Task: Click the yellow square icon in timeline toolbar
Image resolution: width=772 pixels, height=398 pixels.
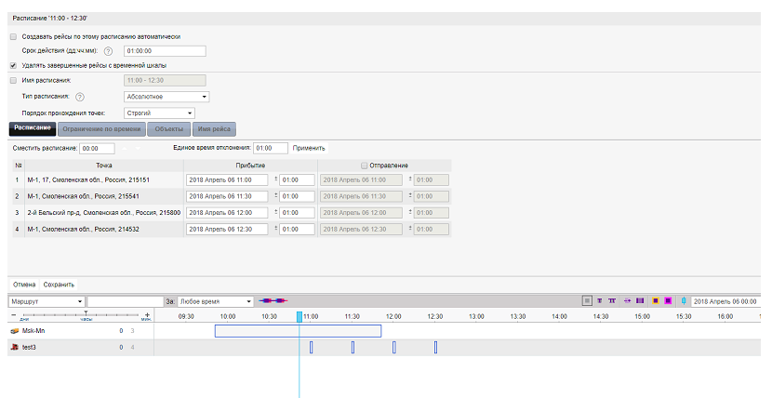Action: pos(654,301)
